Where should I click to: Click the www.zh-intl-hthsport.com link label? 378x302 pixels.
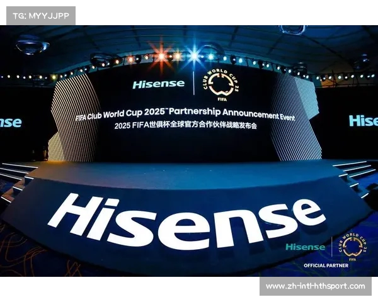tap(316, 286)
